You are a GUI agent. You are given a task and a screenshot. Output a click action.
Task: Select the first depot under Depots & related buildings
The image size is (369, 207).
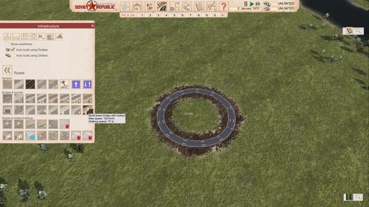click(x=7, y=124)
